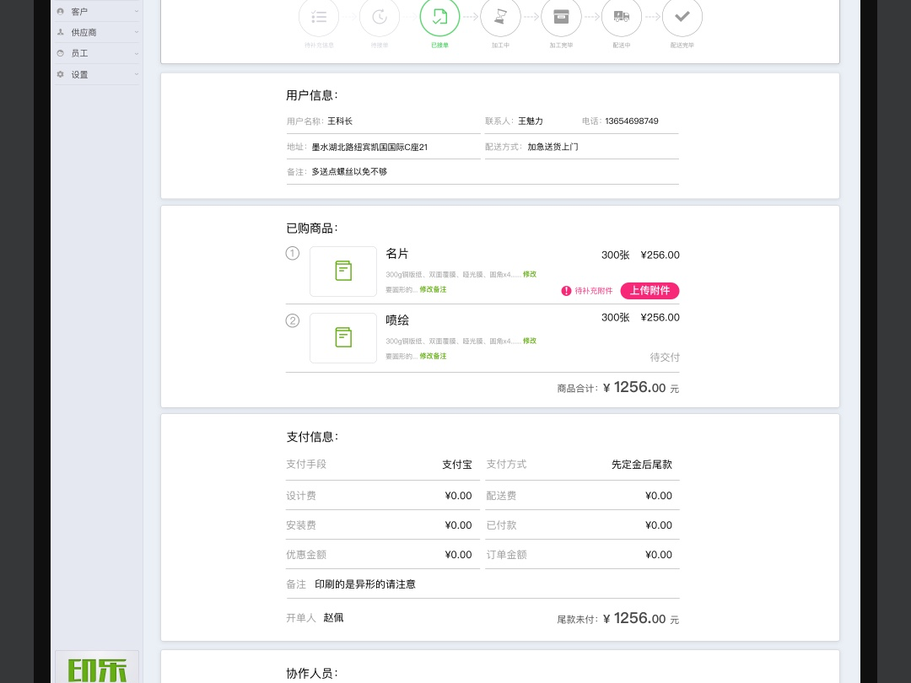
Task: Expand the 客户 sidebar section
Action: tap(136, 11)
